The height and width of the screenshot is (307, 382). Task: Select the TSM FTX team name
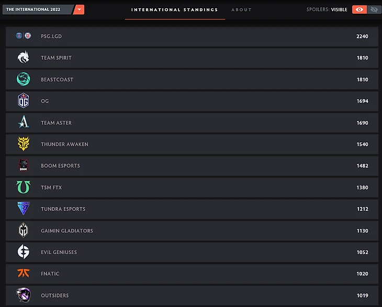click(51, 188)
